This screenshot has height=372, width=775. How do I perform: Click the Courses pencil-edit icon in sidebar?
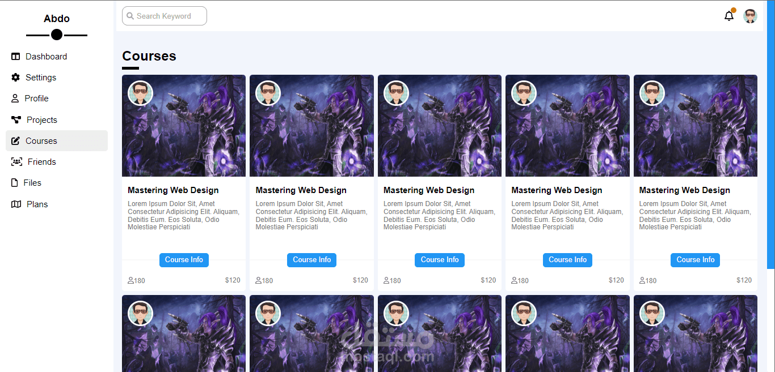(x=15, y=140)
